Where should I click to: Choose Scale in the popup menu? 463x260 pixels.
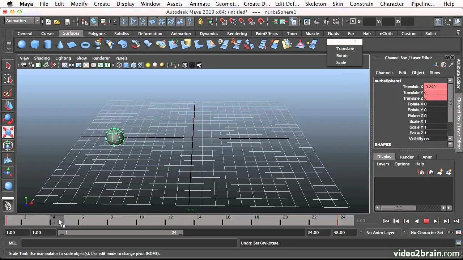click(x=341, y=62)
